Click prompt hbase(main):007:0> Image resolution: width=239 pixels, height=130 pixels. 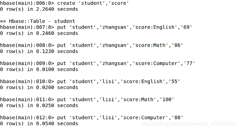coord(27,27)
